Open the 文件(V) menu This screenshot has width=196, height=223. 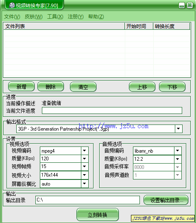click(x=12, y=17)
